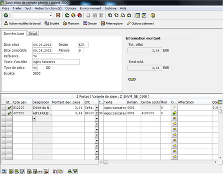This screenshot has height=175, width=224.
Task: Open the table column settings icon
Action: 220,102
